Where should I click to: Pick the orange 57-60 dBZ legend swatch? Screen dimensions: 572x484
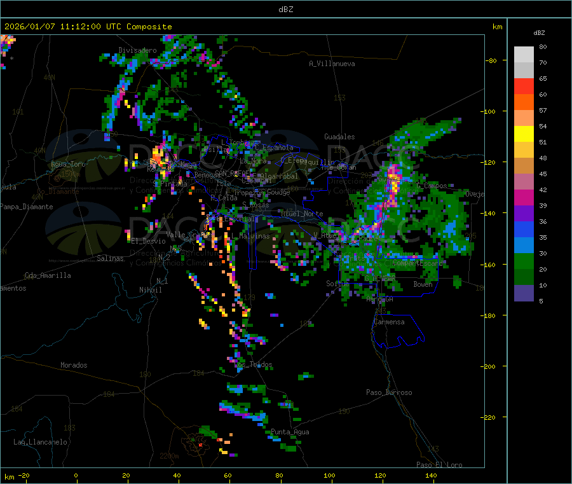coord(524,102)
